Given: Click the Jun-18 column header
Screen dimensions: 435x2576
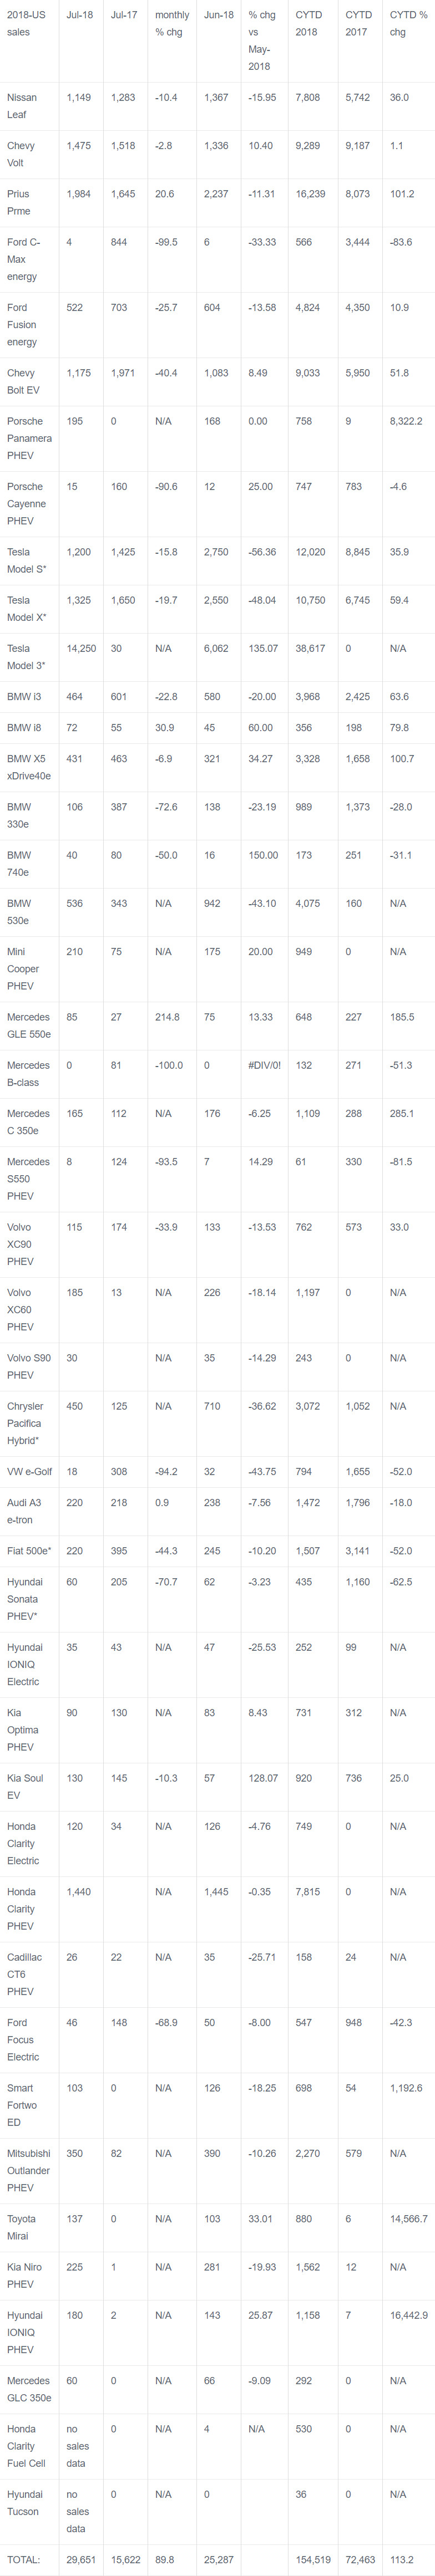Looking at the screenshot, I should click(218, 15).
